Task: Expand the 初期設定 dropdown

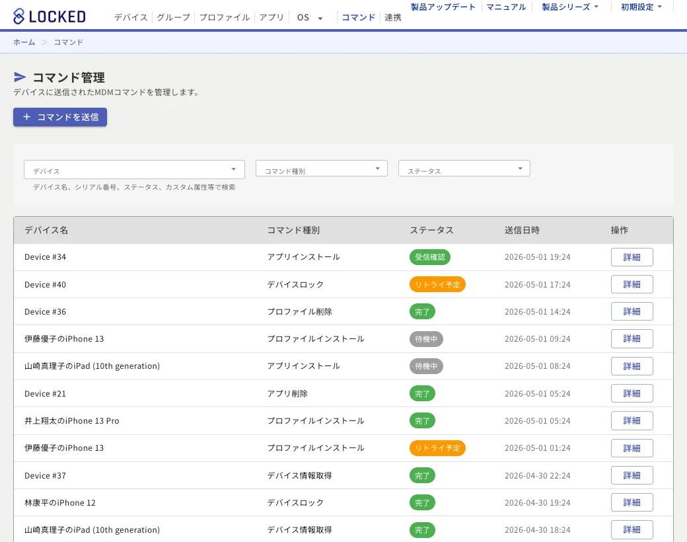Action: point(641,7)
